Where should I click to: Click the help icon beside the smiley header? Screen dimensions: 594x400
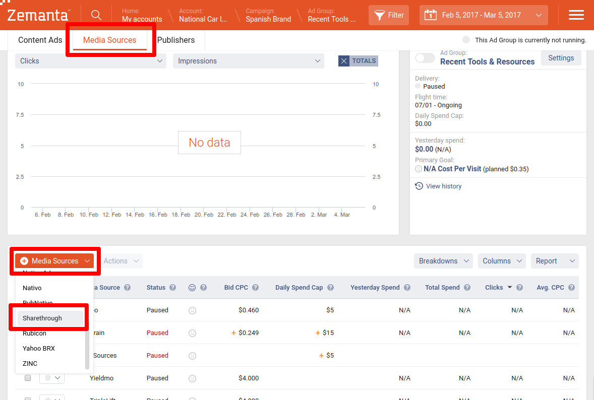[x=203, y=288]
